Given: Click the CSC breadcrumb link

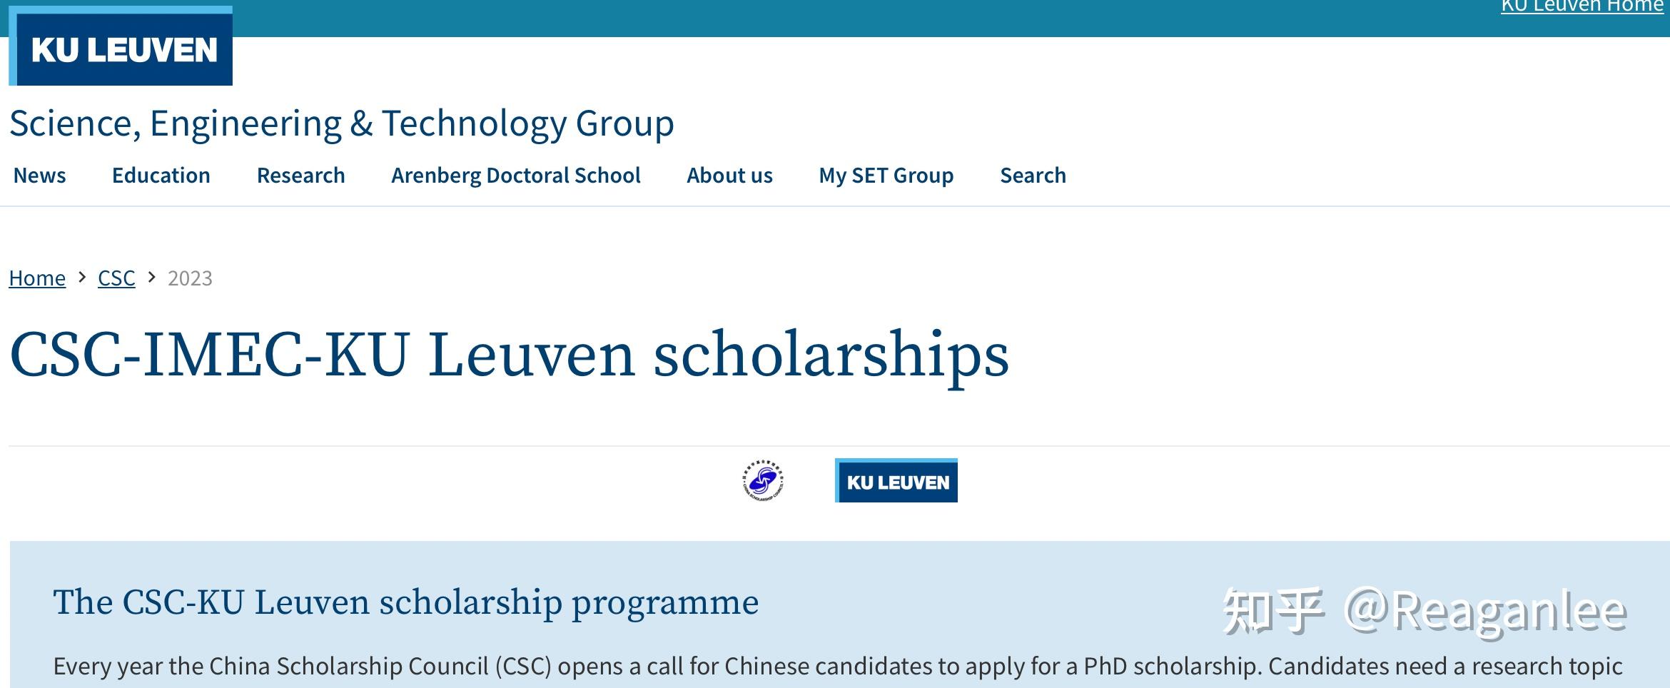Looking at the screenshot, I should pyautogui.click(x=116, y=278).
